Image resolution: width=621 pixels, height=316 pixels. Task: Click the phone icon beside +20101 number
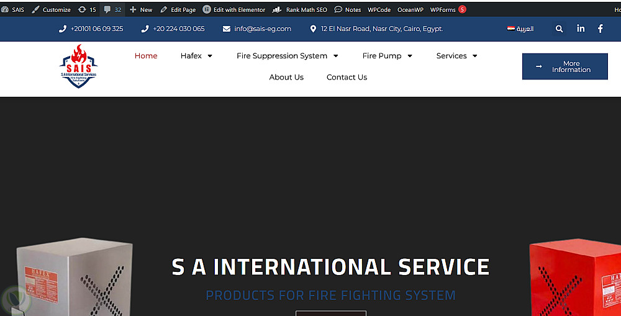[x=63, y=29]
